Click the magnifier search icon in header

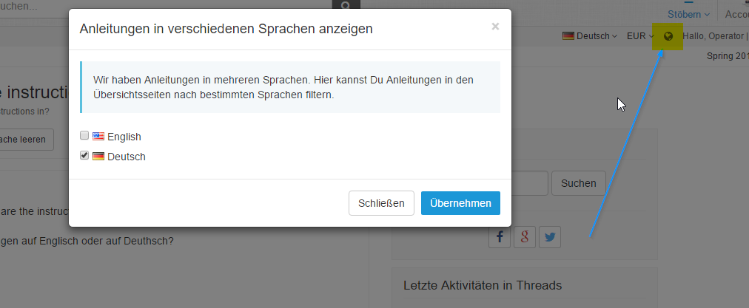pos(346,6)
